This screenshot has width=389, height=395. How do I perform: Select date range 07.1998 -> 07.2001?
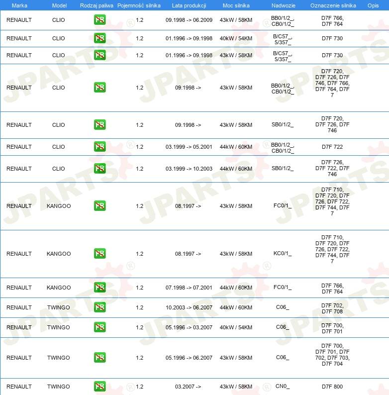(x=189, y=288)
